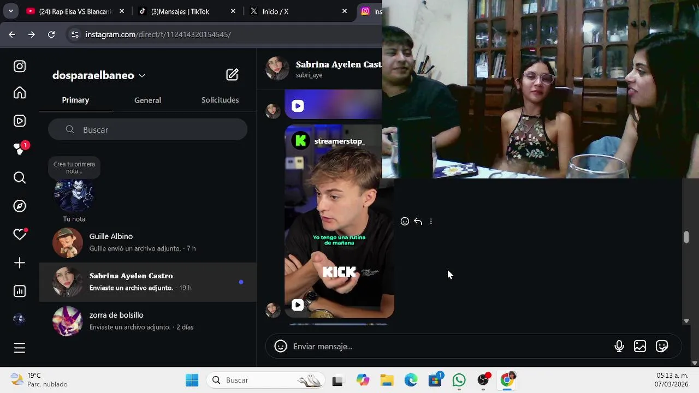699x393 pixels.
Task: Open Guille Albino conversation
Action: (147, 242)
